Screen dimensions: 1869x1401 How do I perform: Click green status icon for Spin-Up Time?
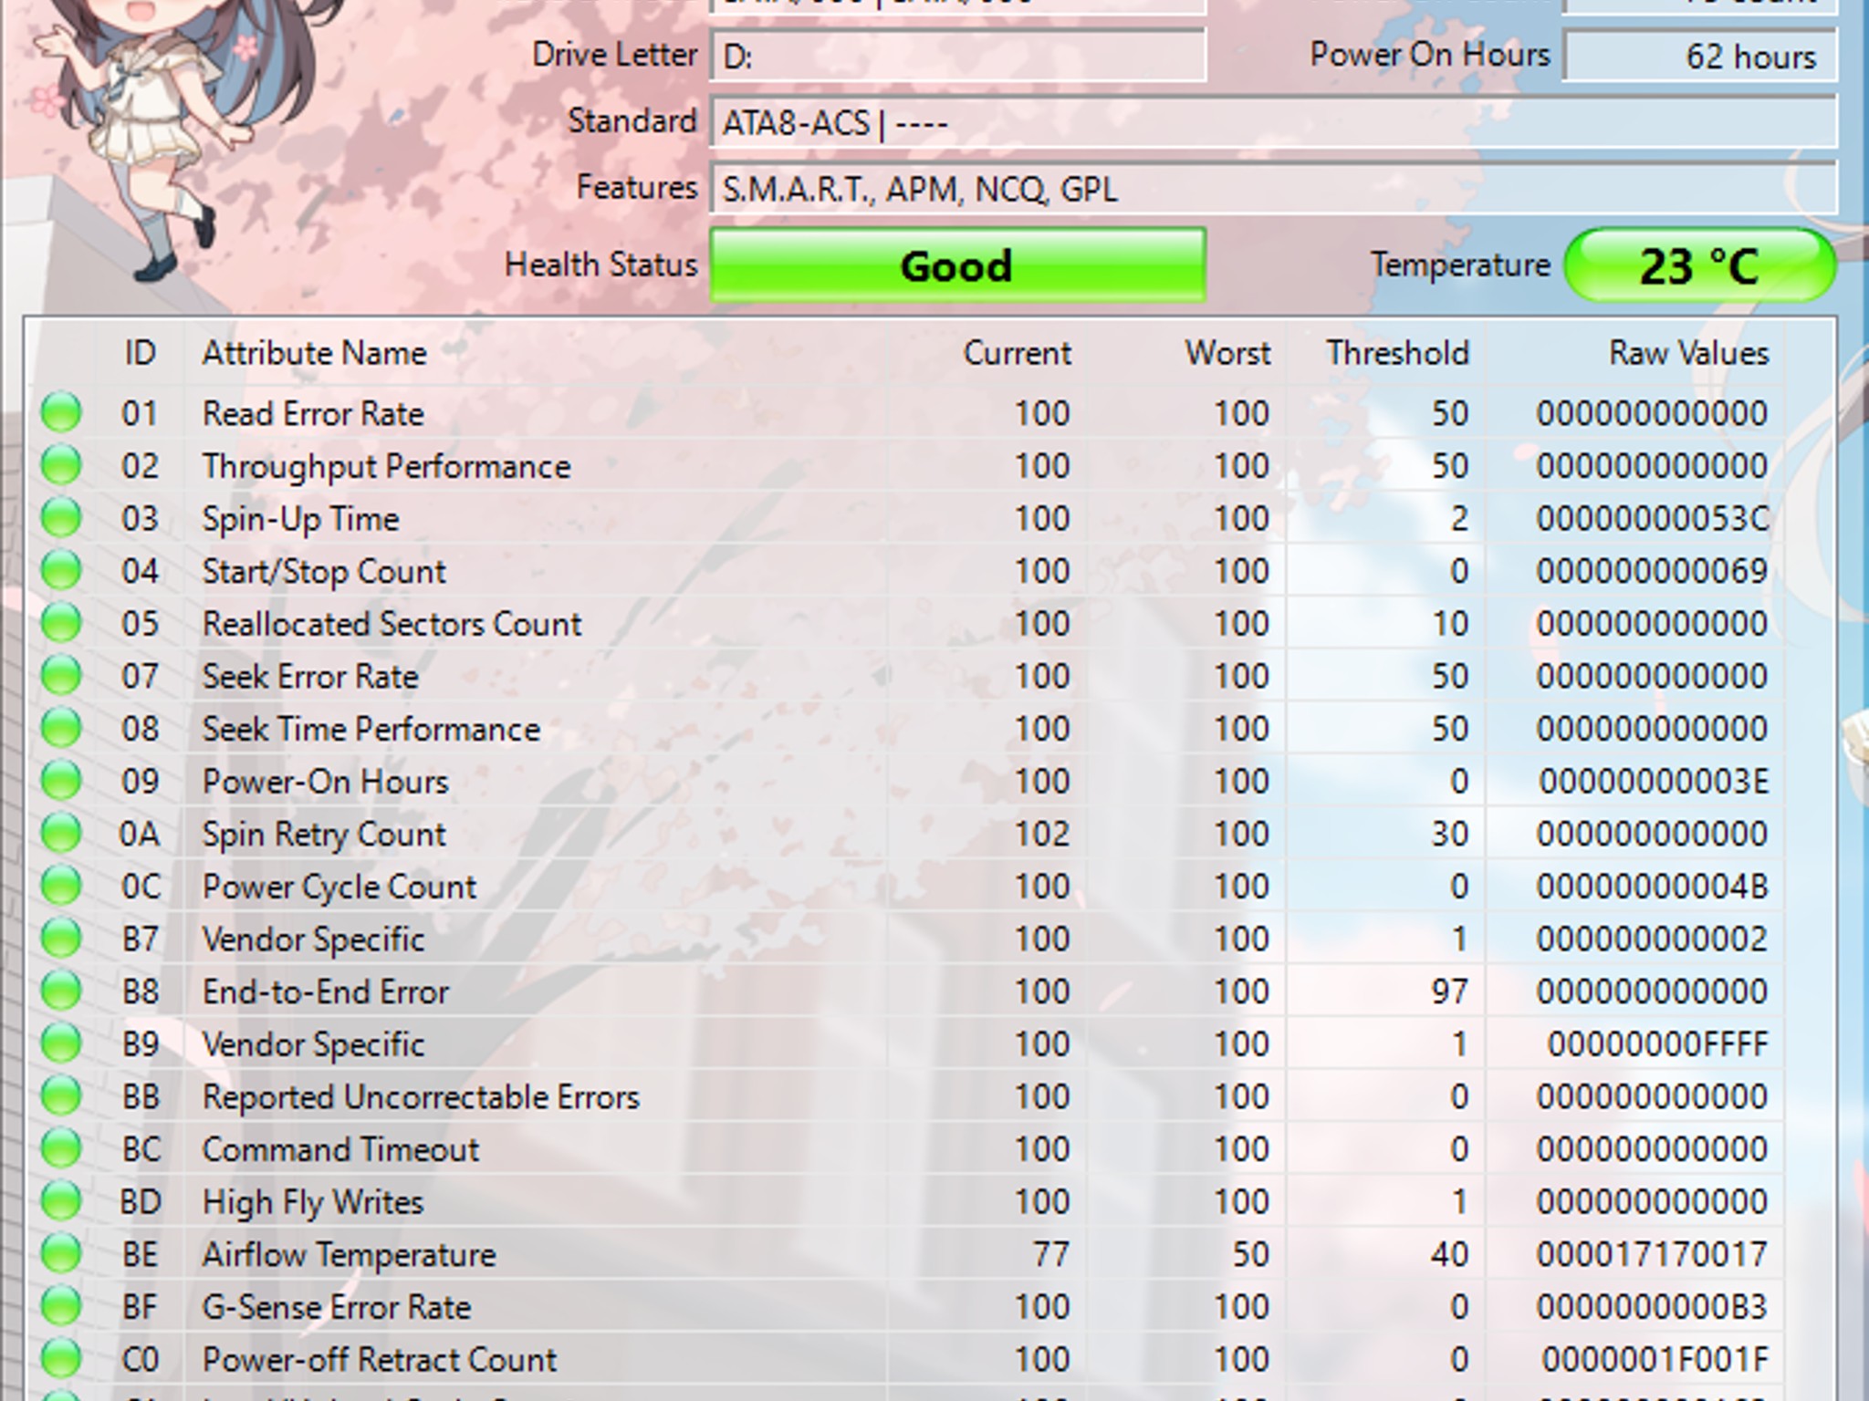(x=61, y=518)
